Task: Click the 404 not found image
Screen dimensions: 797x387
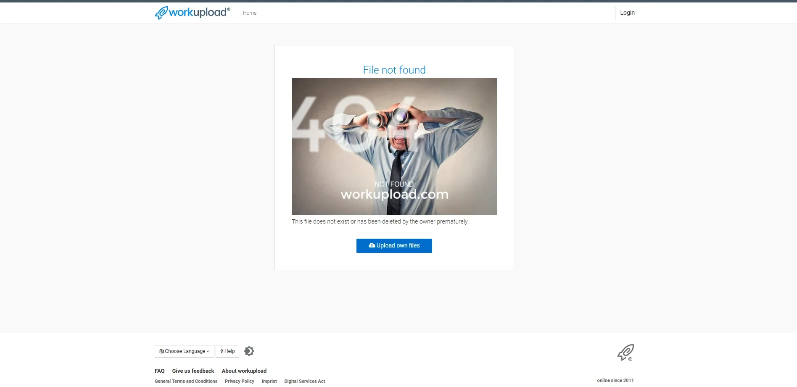Action: point(394,146)
